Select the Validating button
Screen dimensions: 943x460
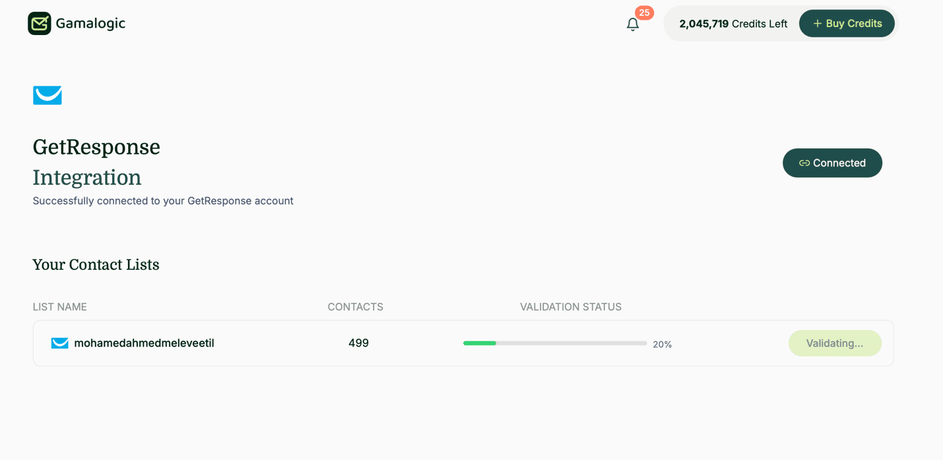(835, 343)
